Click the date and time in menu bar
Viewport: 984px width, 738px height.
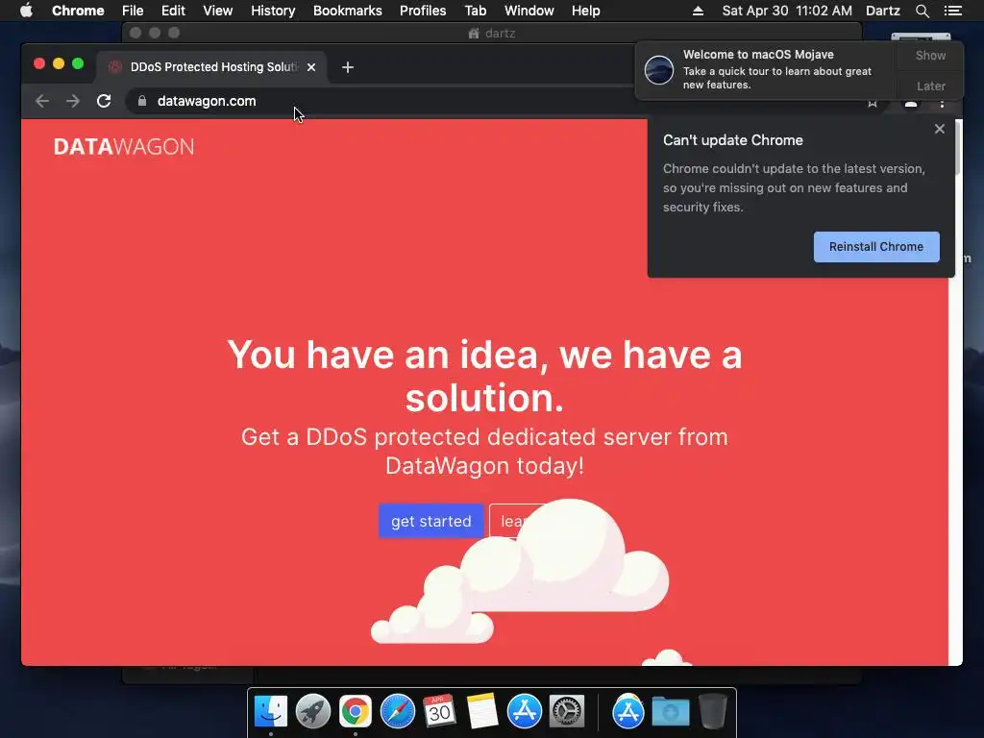787,11
